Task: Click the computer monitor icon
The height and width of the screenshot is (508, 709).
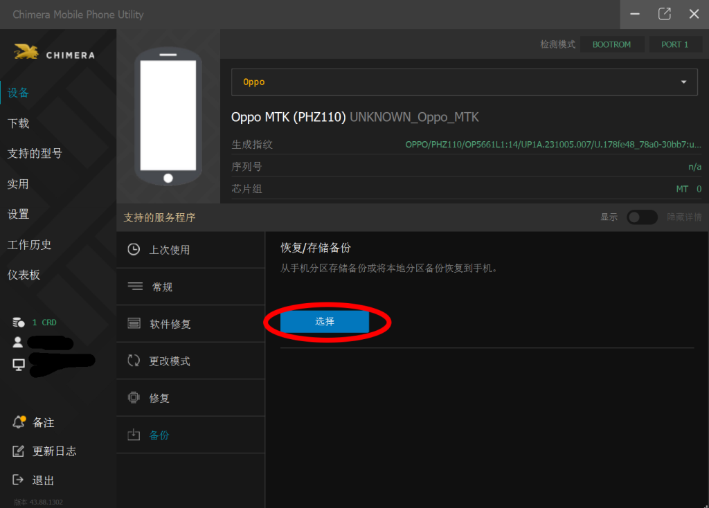Action: pos(19,365)
